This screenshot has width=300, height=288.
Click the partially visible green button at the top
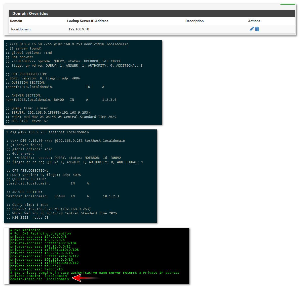(287, 3)
